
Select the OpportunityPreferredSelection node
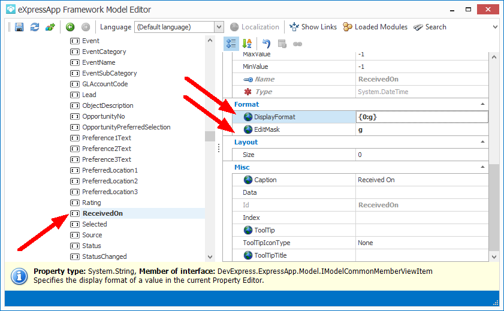(126, 127)
